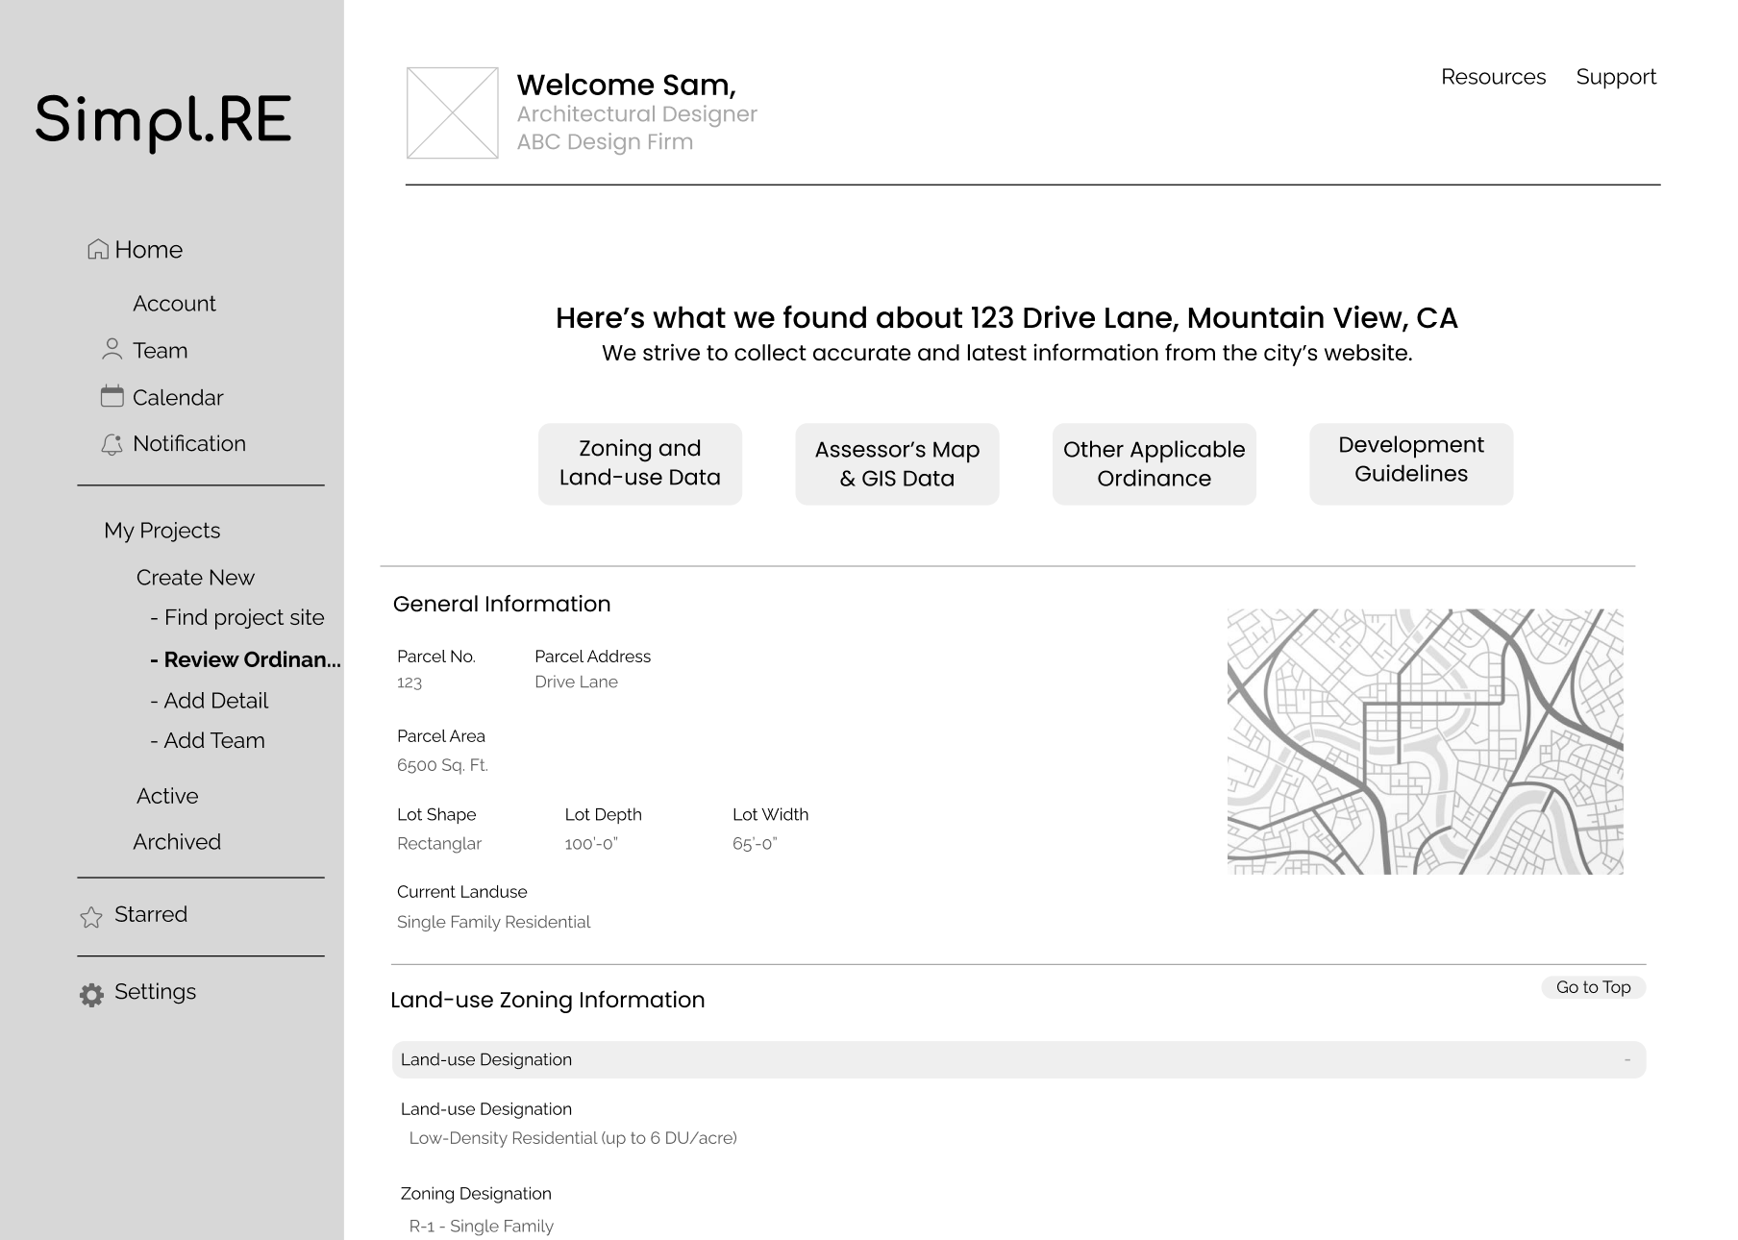Click lot shape value 'Rectanglar'
The height and width of the screenshot is (1240, 1738).
(x=439, y=843)
